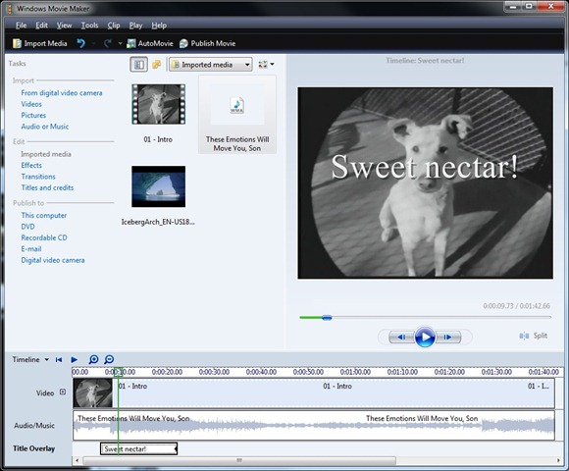This screenshot has height=471, width=569.
Task: Publish to DVD link
Action: point(27,227)
